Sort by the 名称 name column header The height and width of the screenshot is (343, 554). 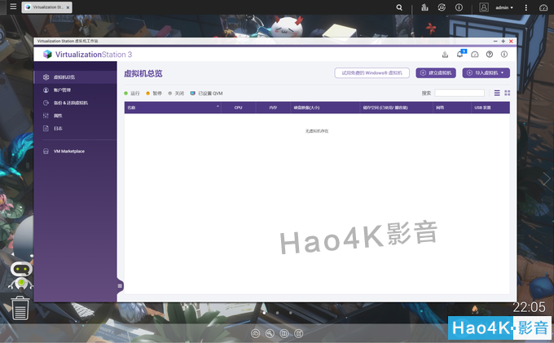[x=173, y=108]
